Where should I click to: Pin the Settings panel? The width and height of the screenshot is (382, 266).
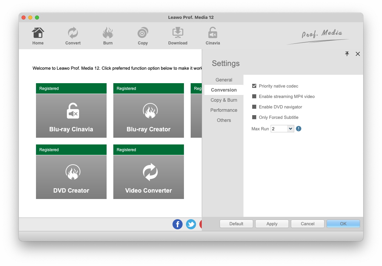point(347,54)
